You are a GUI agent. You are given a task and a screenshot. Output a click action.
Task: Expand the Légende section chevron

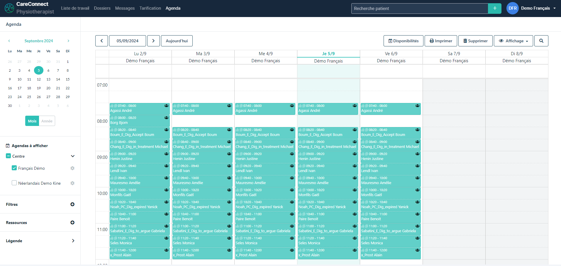click(73, 241)
